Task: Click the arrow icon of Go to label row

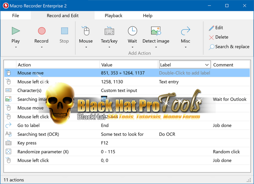Action: click(8, 125)
